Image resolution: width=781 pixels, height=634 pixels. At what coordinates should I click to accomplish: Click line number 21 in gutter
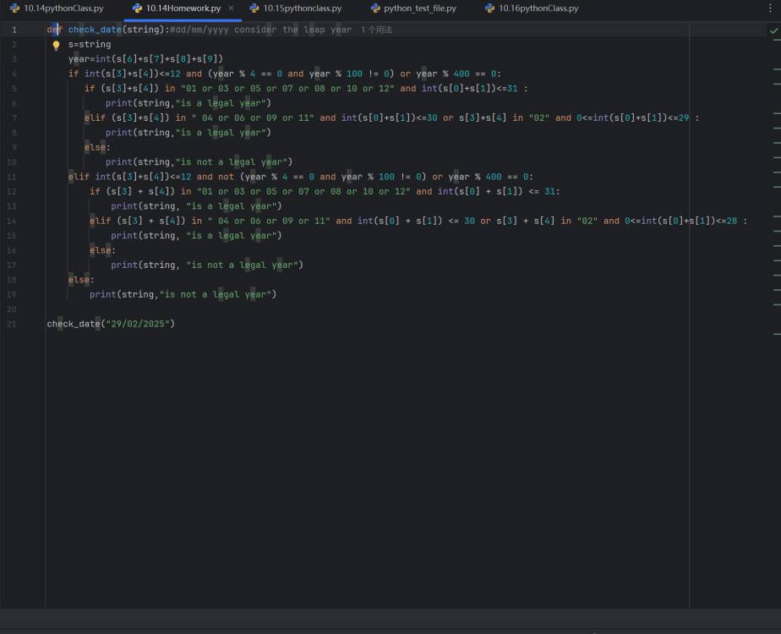tap(12, 325)
